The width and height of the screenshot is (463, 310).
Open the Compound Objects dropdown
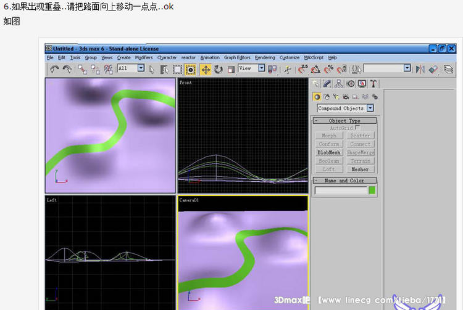[x=370, y=108]
